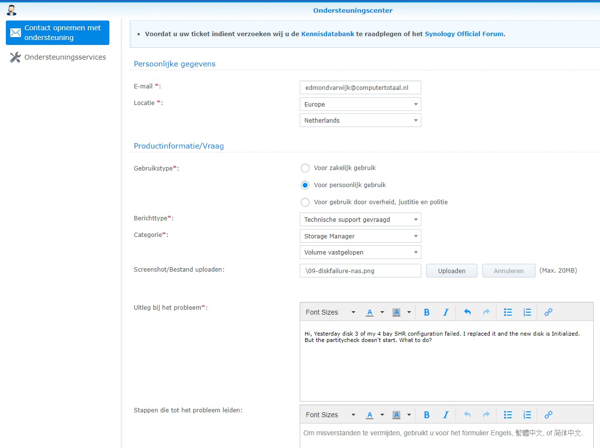Toggle bold in the problem explanation editor
600x448 pixels.
point(427,312)
